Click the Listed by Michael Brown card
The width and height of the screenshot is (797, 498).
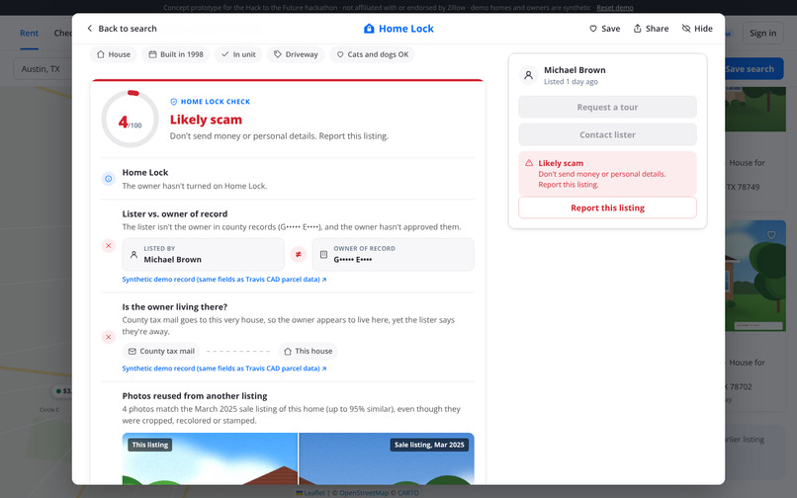pyautogui.click(x=204, y=254)
